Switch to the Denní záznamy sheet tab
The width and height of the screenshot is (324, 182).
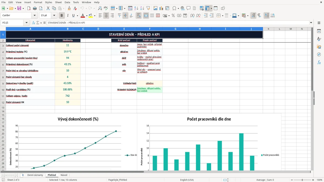point(35,175)
